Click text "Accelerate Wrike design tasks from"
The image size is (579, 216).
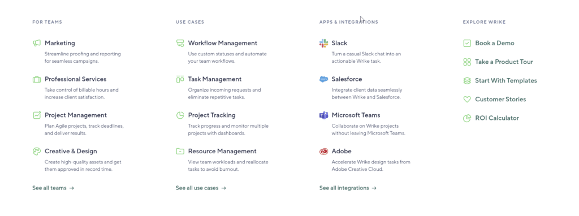pos(371,162)
